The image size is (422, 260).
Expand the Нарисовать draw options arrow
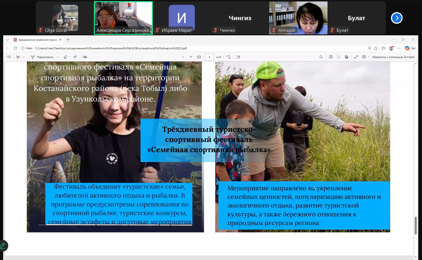click(58, 57)
